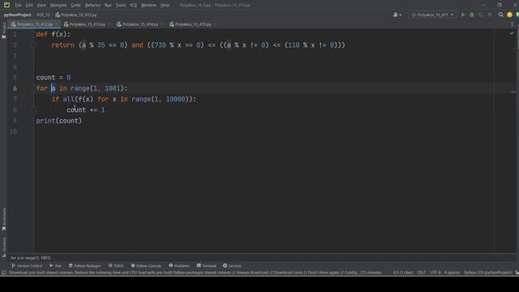The height and width of the screenshot is (292, 519).
Task: Open the Tools menu
Action: click(x=121, y=6)
